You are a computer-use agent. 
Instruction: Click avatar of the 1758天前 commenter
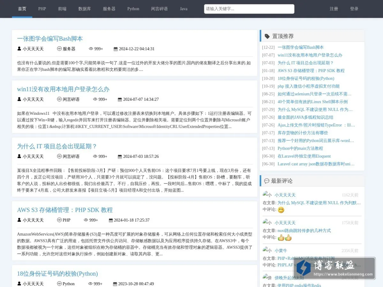(x=267, y=222)
